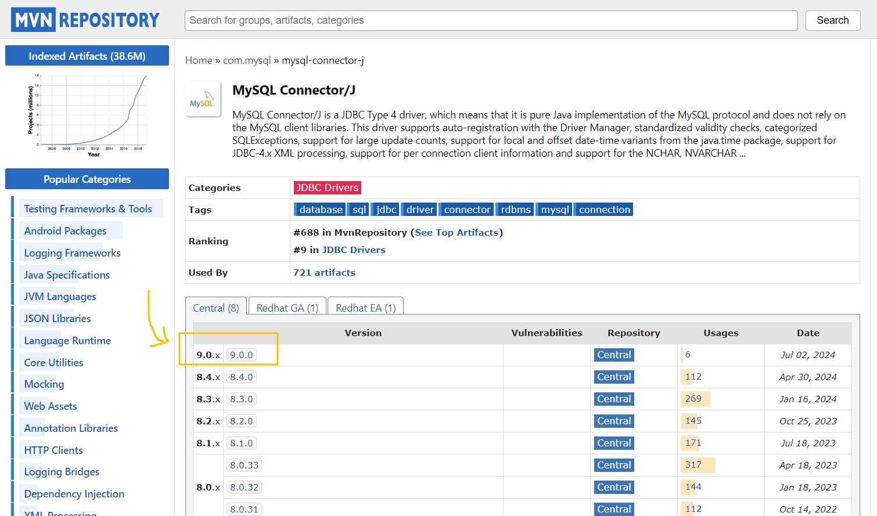
Task: Open version 8.0.31
Action: pos(244,509)
